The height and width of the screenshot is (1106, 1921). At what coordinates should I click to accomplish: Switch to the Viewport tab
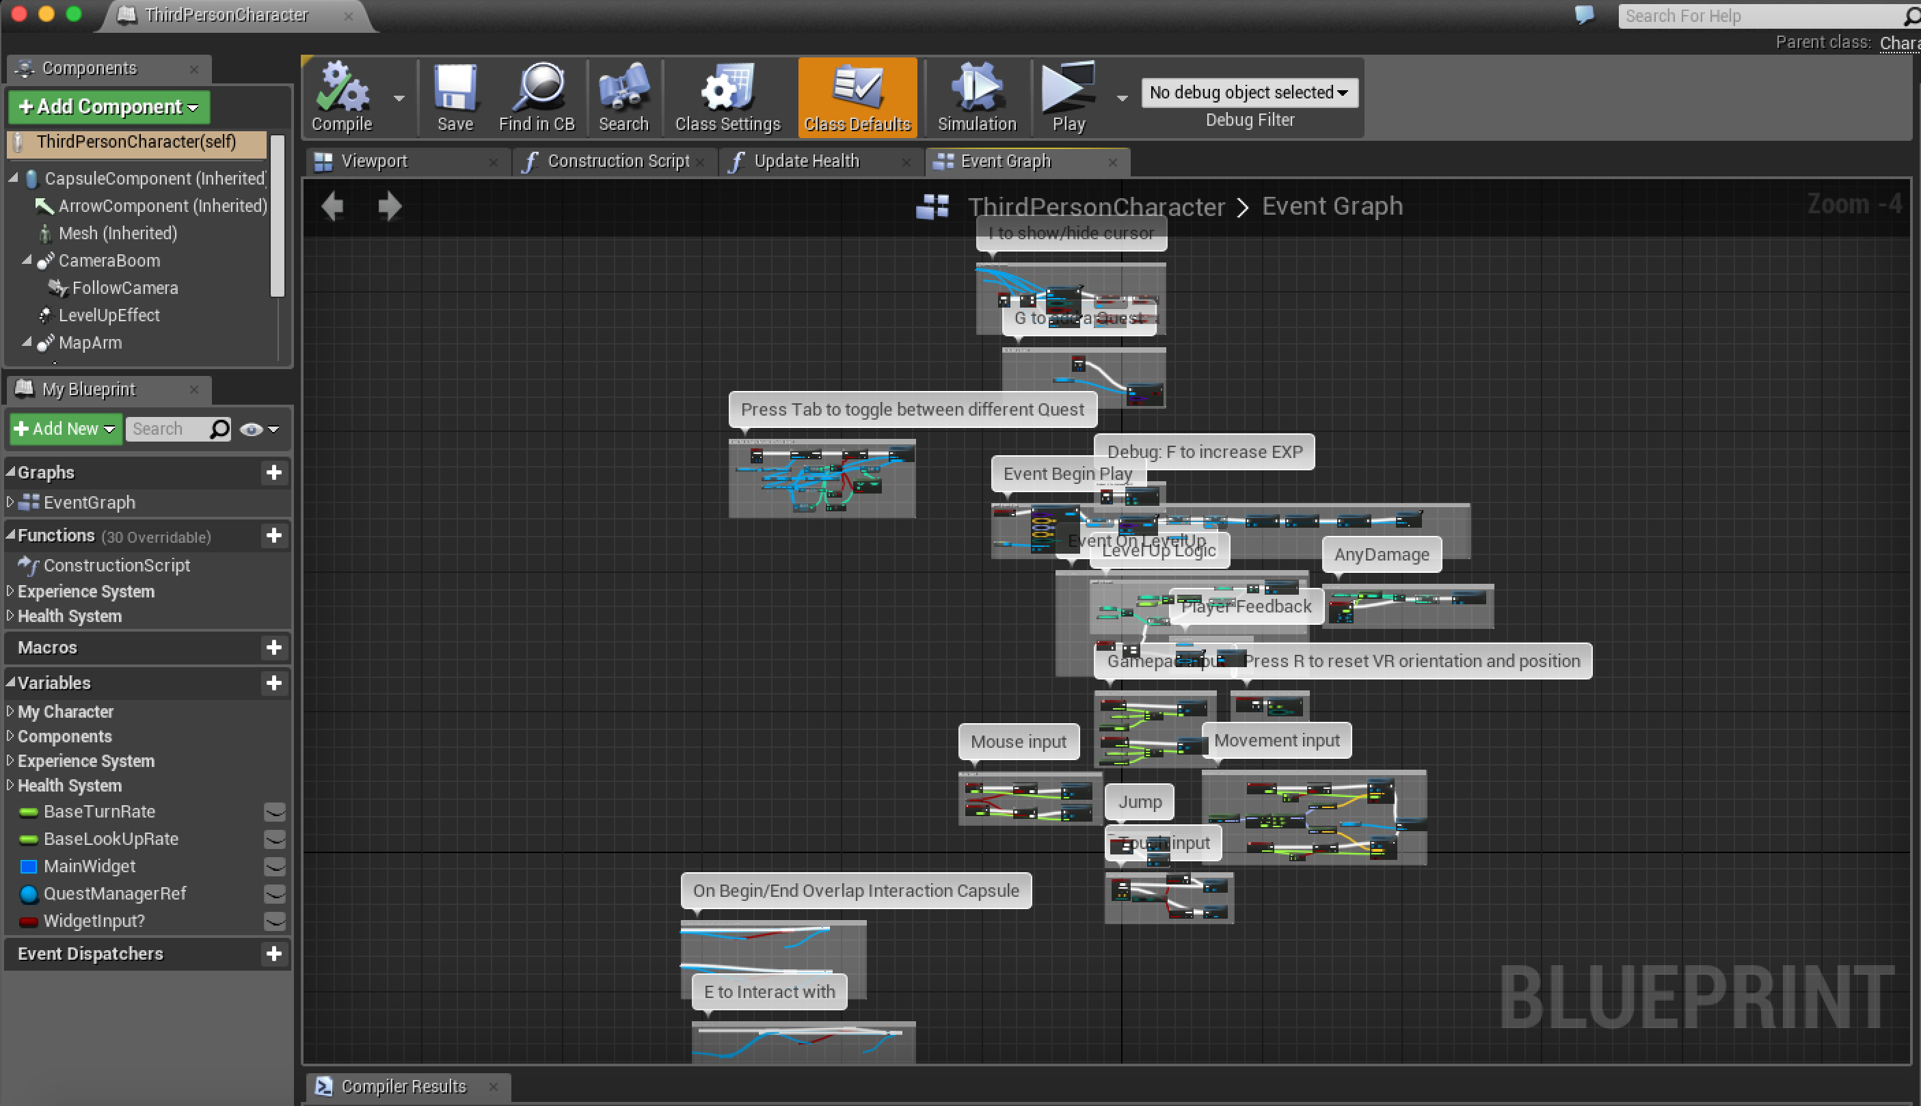[374, 161]
